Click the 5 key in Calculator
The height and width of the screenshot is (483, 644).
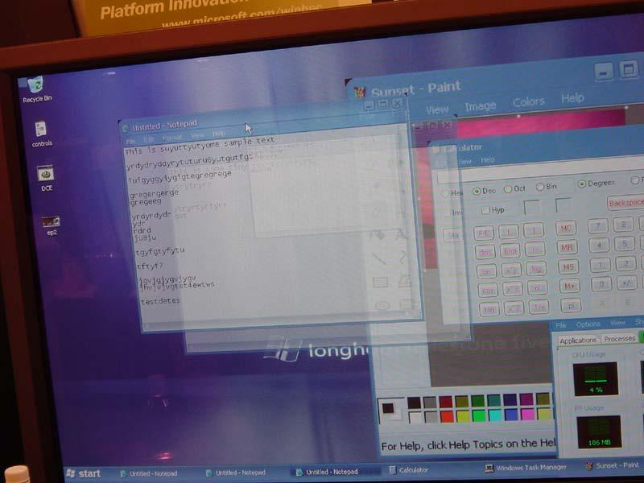tap(625, 244)
